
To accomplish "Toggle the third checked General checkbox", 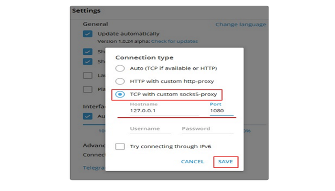I will click(x=87, y=62).
